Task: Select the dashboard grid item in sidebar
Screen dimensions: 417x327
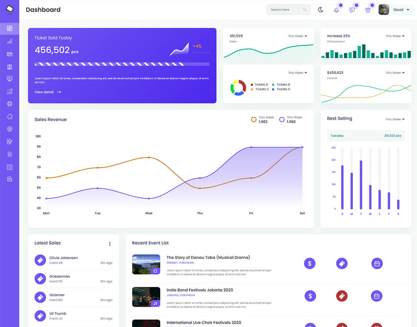Action: (x=10, y=28)
